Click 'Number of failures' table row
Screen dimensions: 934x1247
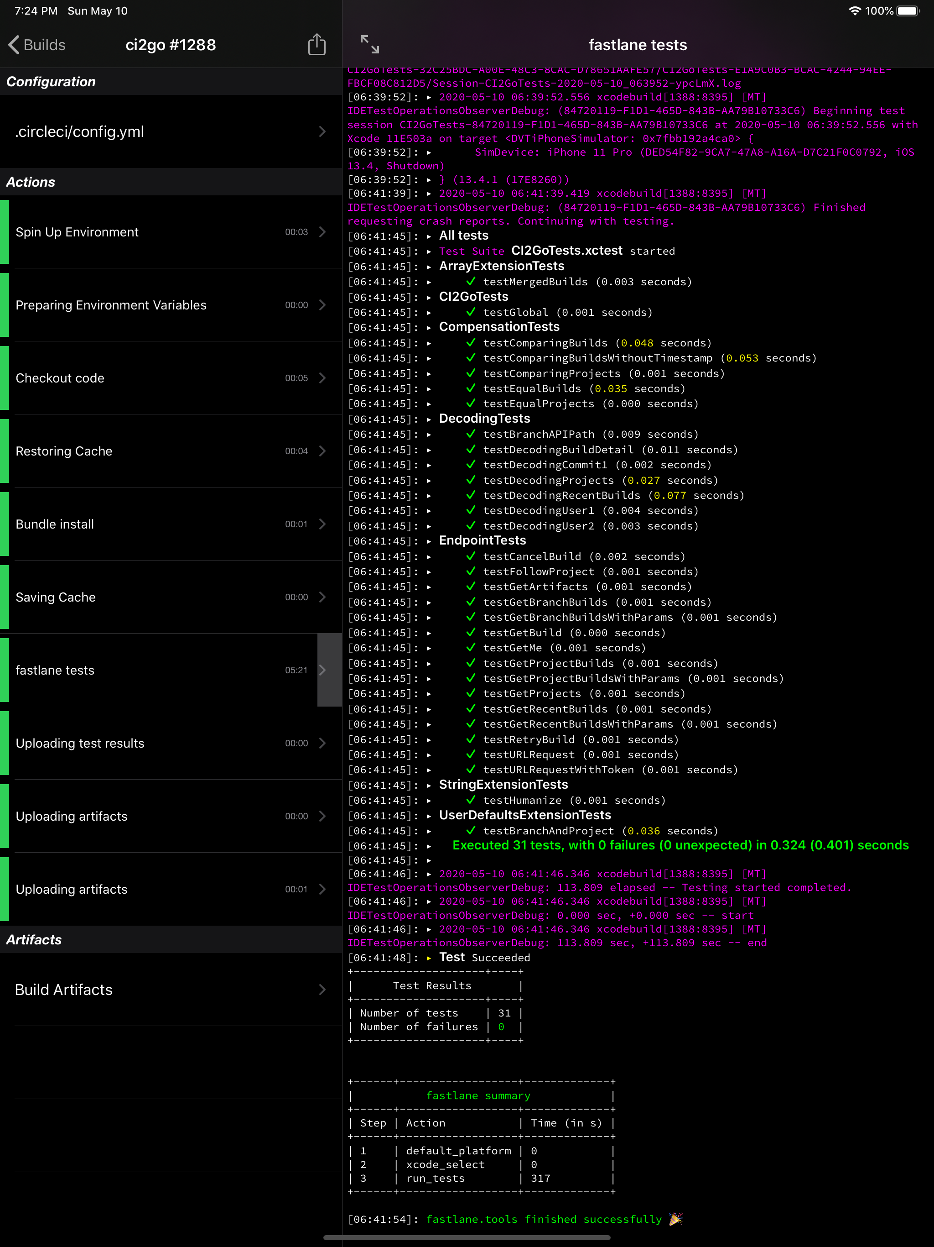[436, 1027]
